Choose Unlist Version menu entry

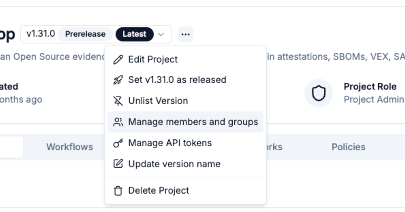(185, 101)
